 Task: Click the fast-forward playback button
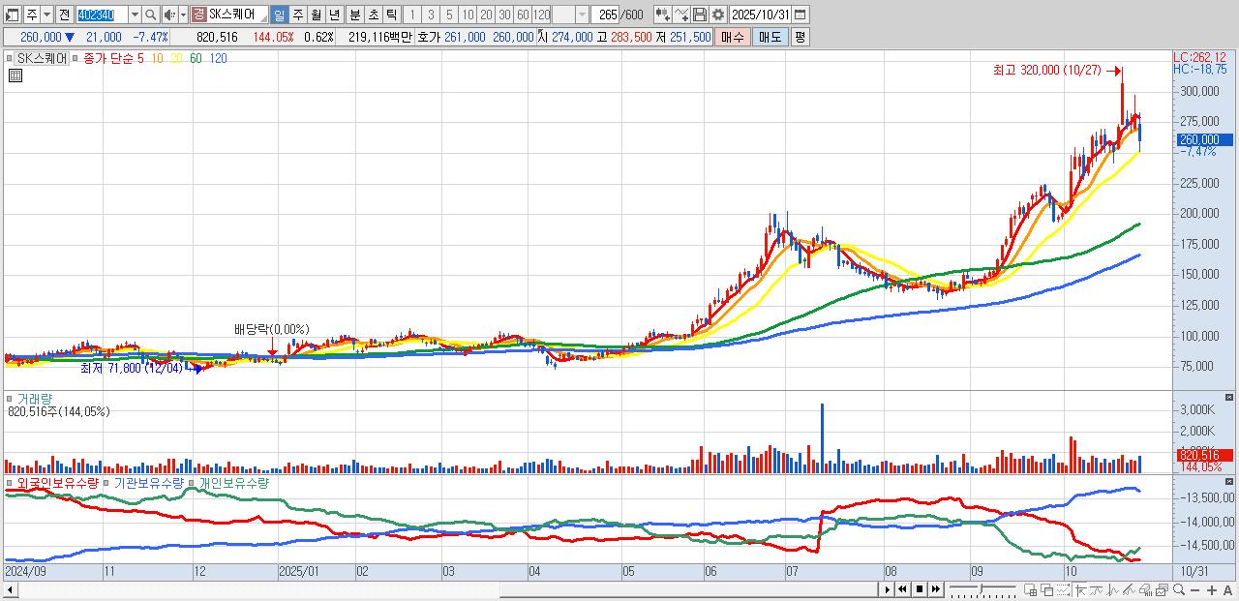[x=936, y=589]
